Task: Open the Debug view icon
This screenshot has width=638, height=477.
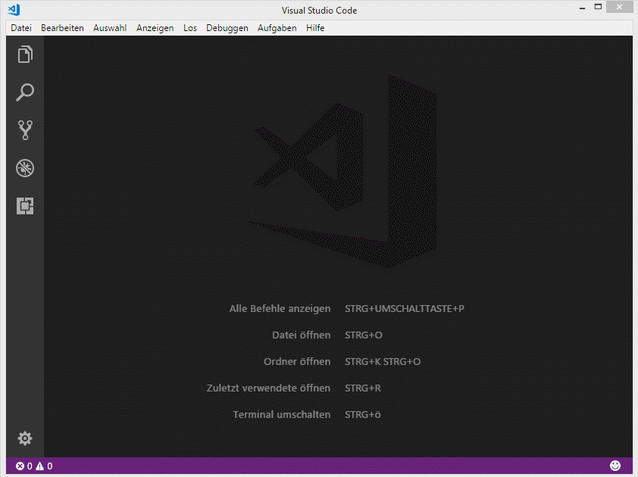Action: tap(25, 168)
